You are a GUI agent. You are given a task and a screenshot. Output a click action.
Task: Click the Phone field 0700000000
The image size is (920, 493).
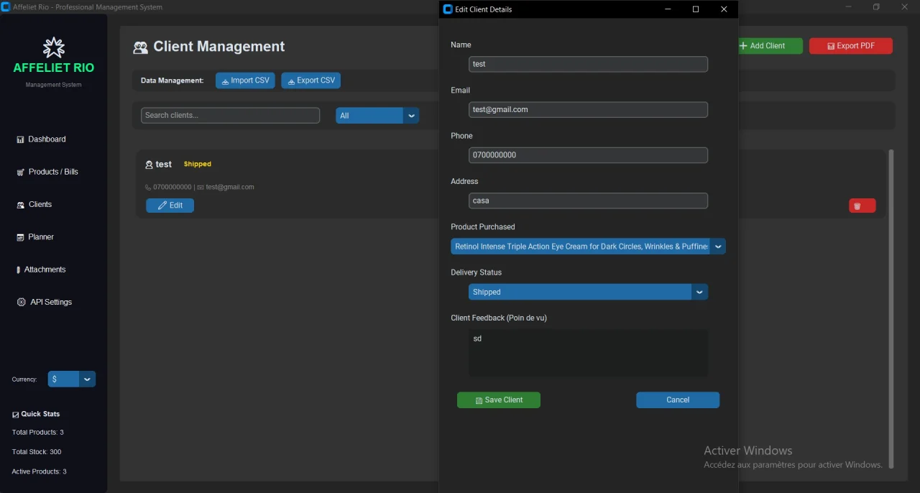pyautogui.click(x=588, y=155)
